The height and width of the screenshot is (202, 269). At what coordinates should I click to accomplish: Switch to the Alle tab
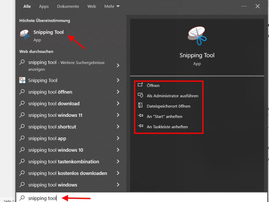[x=27, y=6]
